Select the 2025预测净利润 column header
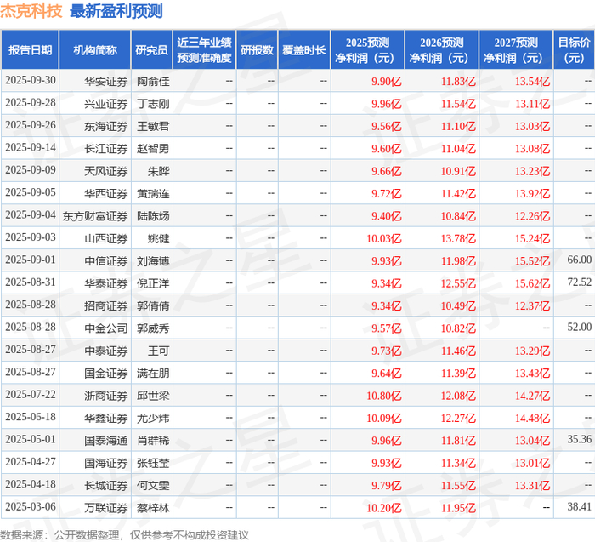 point(367,49)
